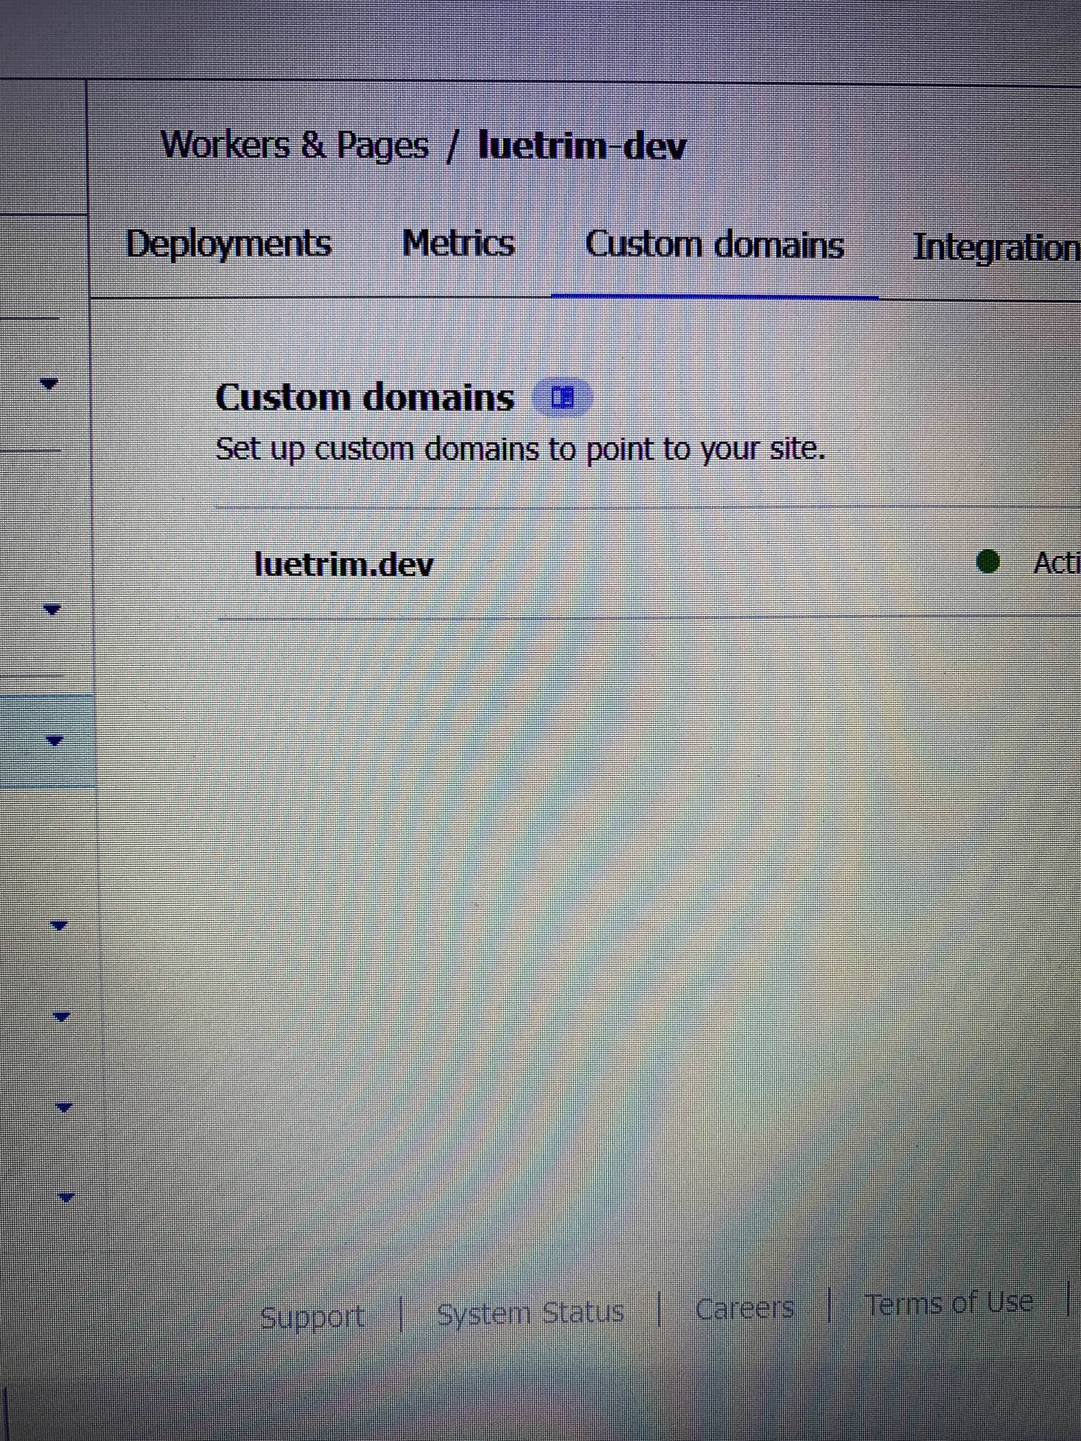The width and height of the screenshot is (1081, 1441).
Task: Expand the second-to-last sidebar dropdown arrow
Action: point(63,1106)
